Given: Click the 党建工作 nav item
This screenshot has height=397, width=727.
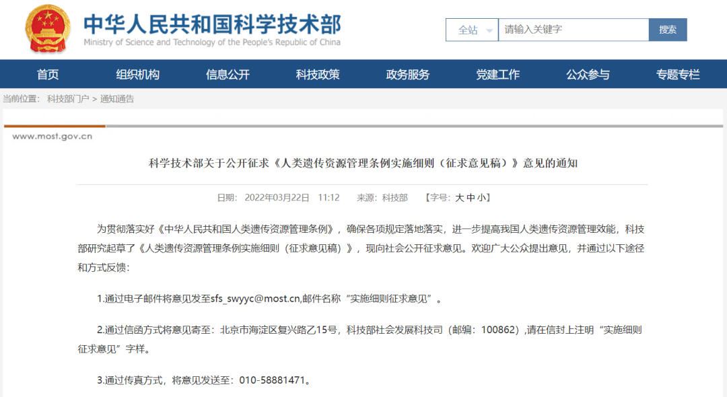Looking at the screenshot, I should [497, 75].
